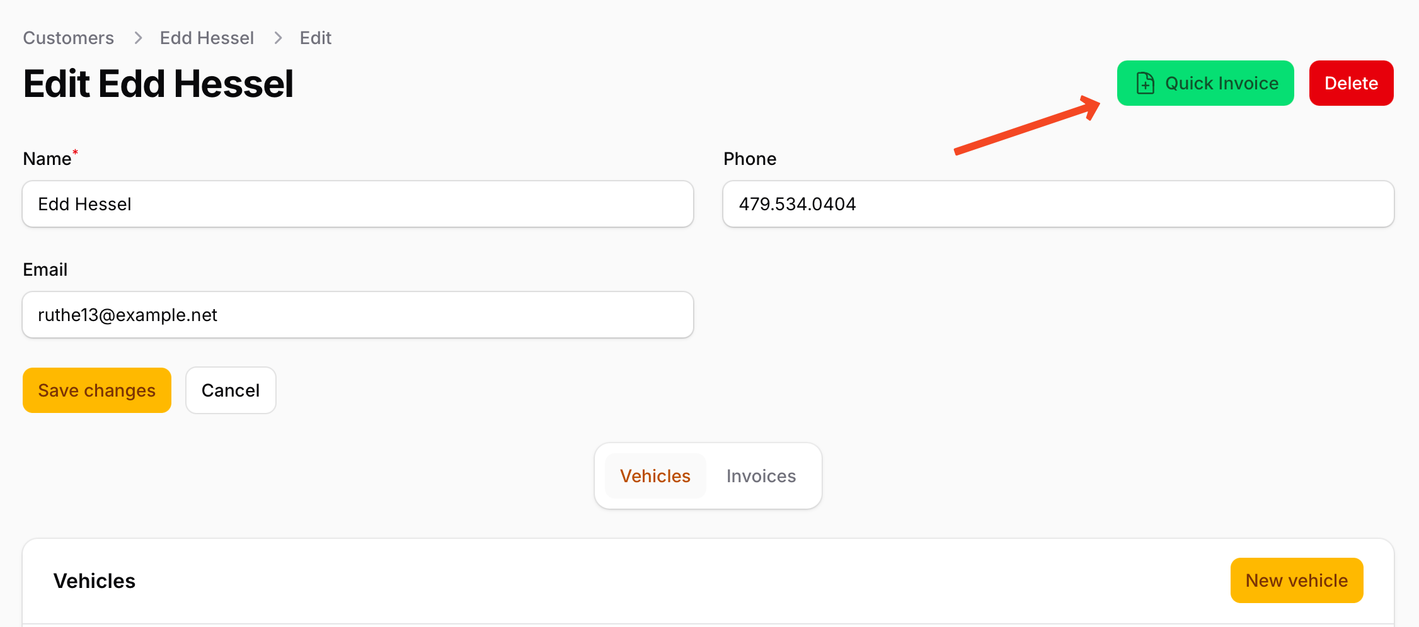Cancel editing the customer
This screenshot has height=627, width=1419.
(231, 390)
